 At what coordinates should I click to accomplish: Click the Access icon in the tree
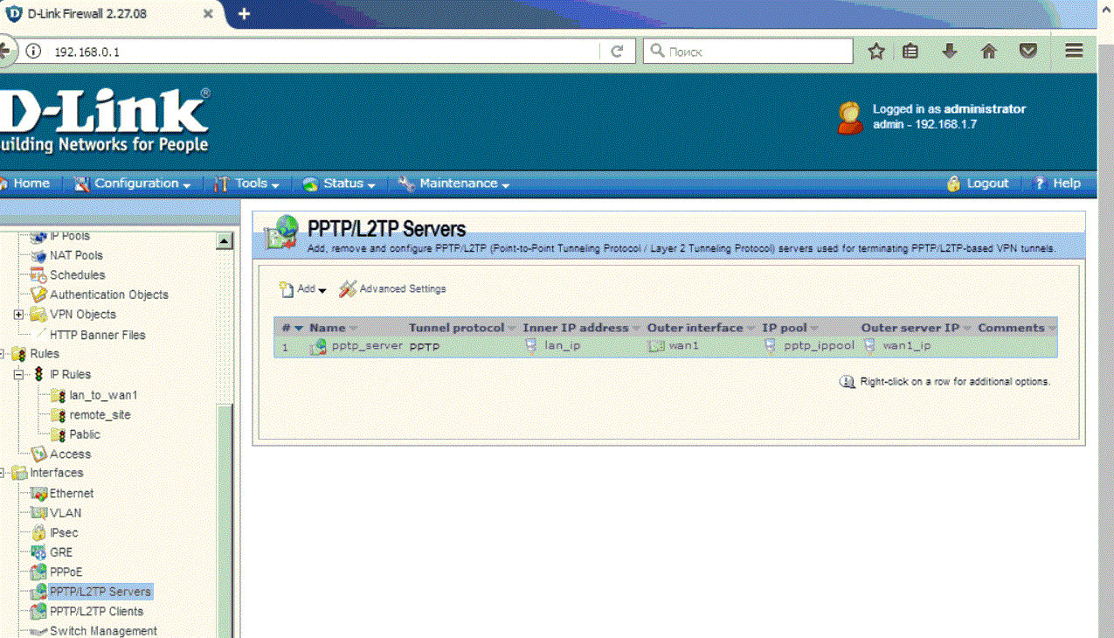[x=38, y=454]
